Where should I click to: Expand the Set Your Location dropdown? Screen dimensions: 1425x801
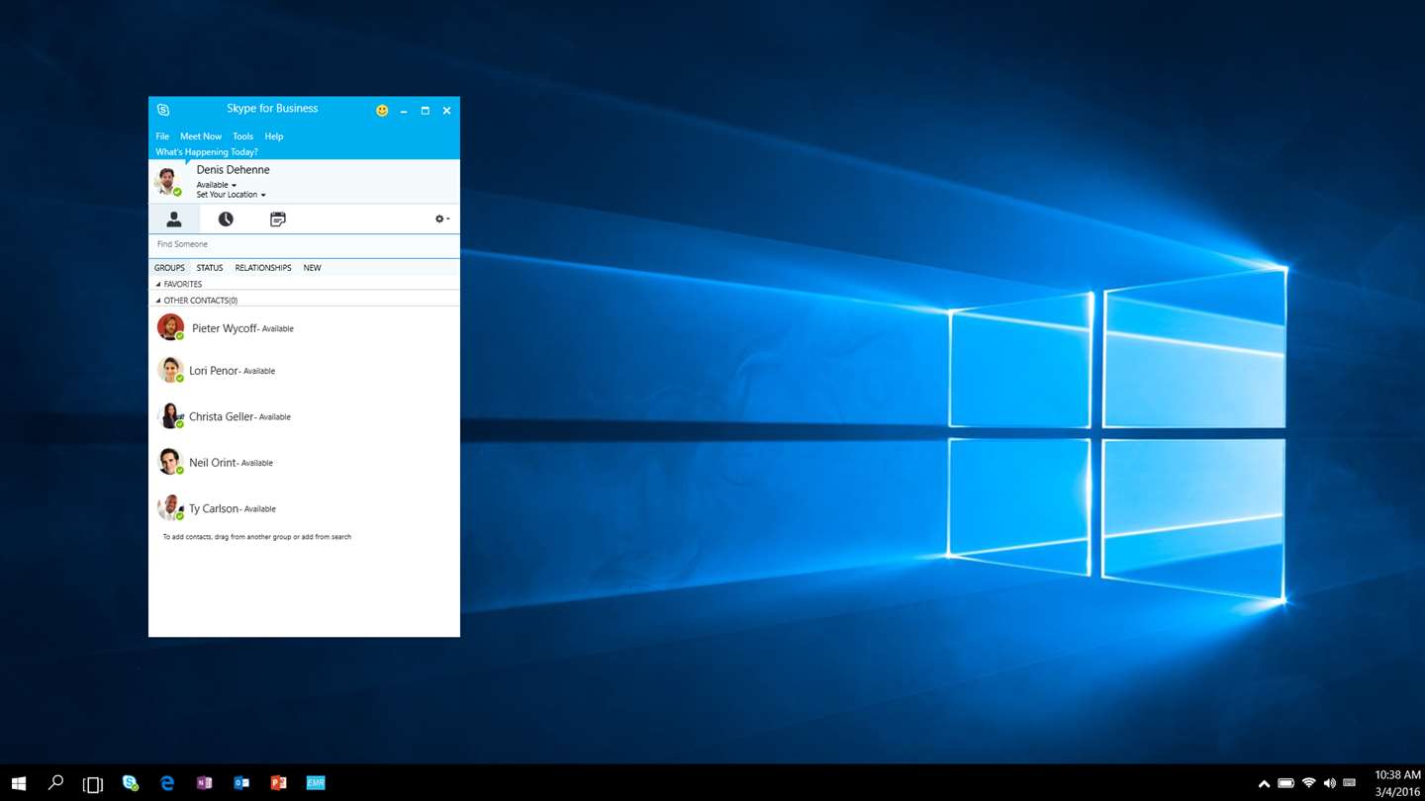click(231, 195)
